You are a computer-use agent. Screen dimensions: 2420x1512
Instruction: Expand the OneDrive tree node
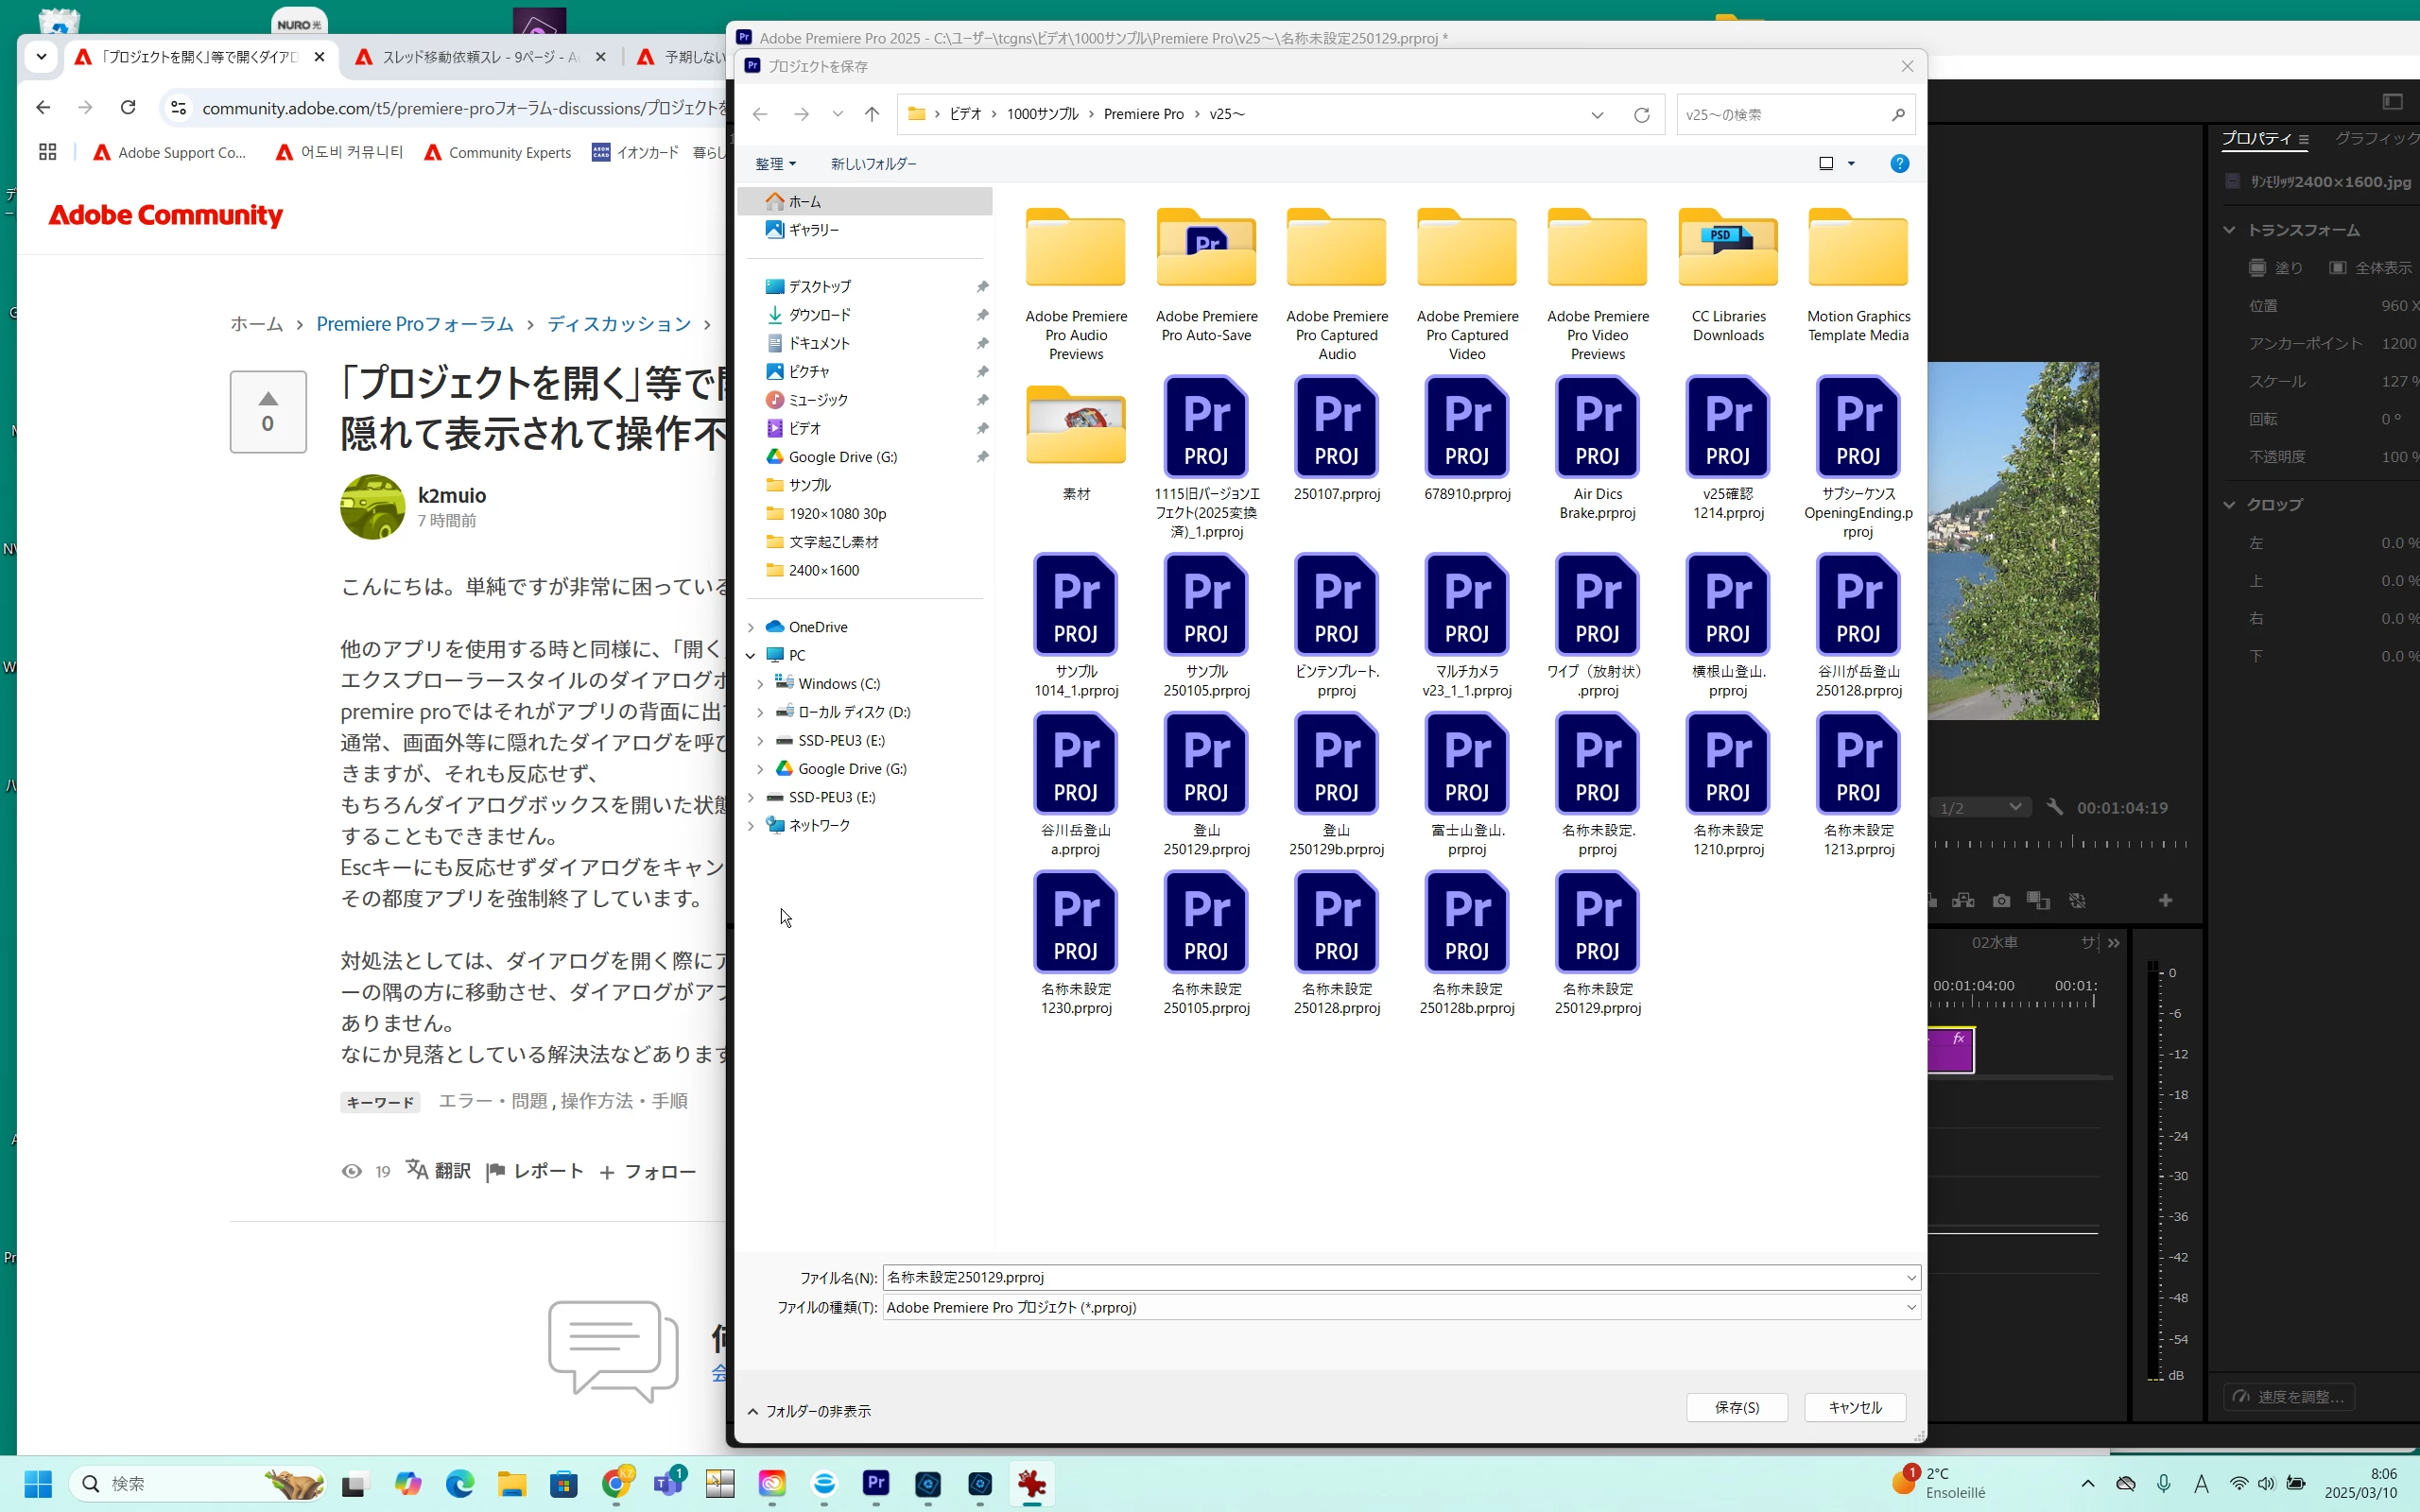tap(751, 627)
